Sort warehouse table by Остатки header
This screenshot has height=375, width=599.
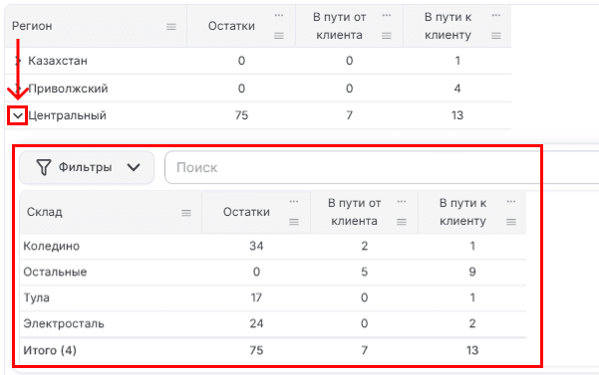tap(246, 212)
